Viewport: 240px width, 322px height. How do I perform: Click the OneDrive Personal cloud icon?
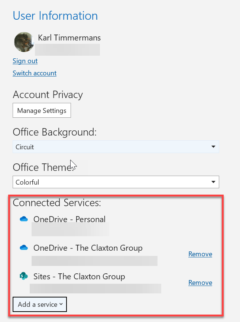[24, 219]
